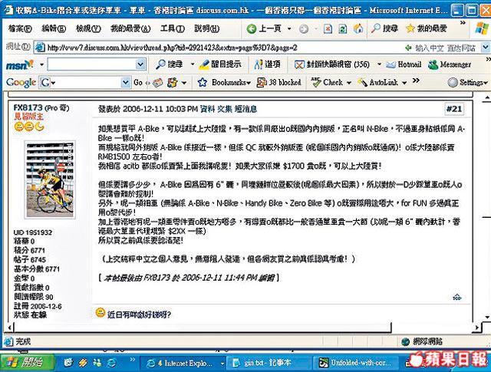Open the 編輯(E) menu
Screen dimensions: 491x372
(x=54, y=29)
